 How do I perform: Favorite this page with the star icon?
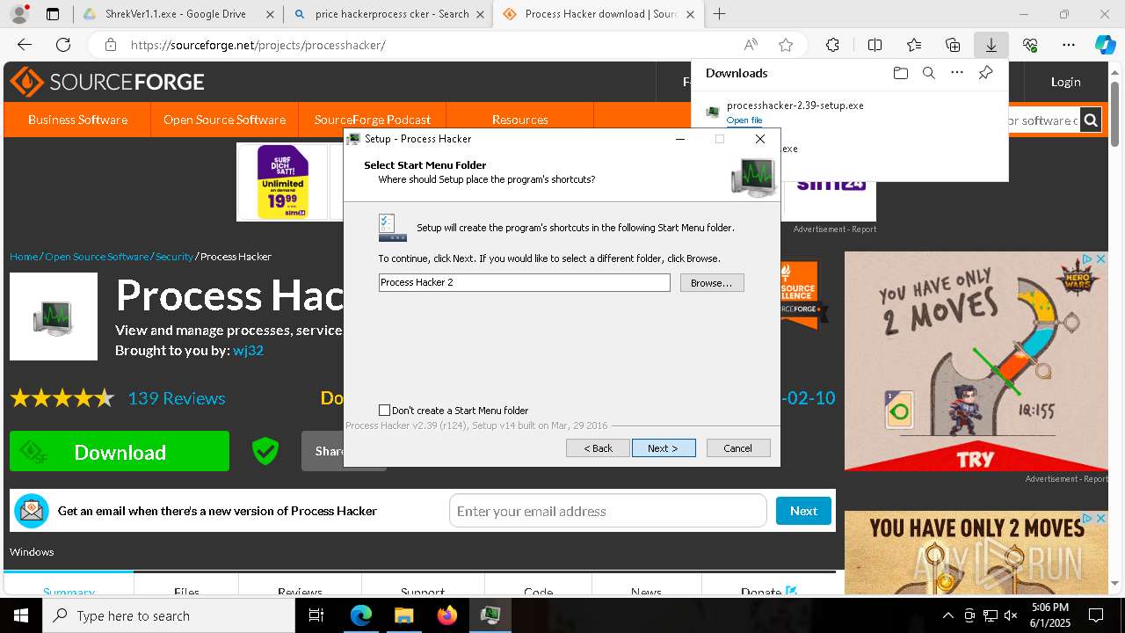[786, 45]
